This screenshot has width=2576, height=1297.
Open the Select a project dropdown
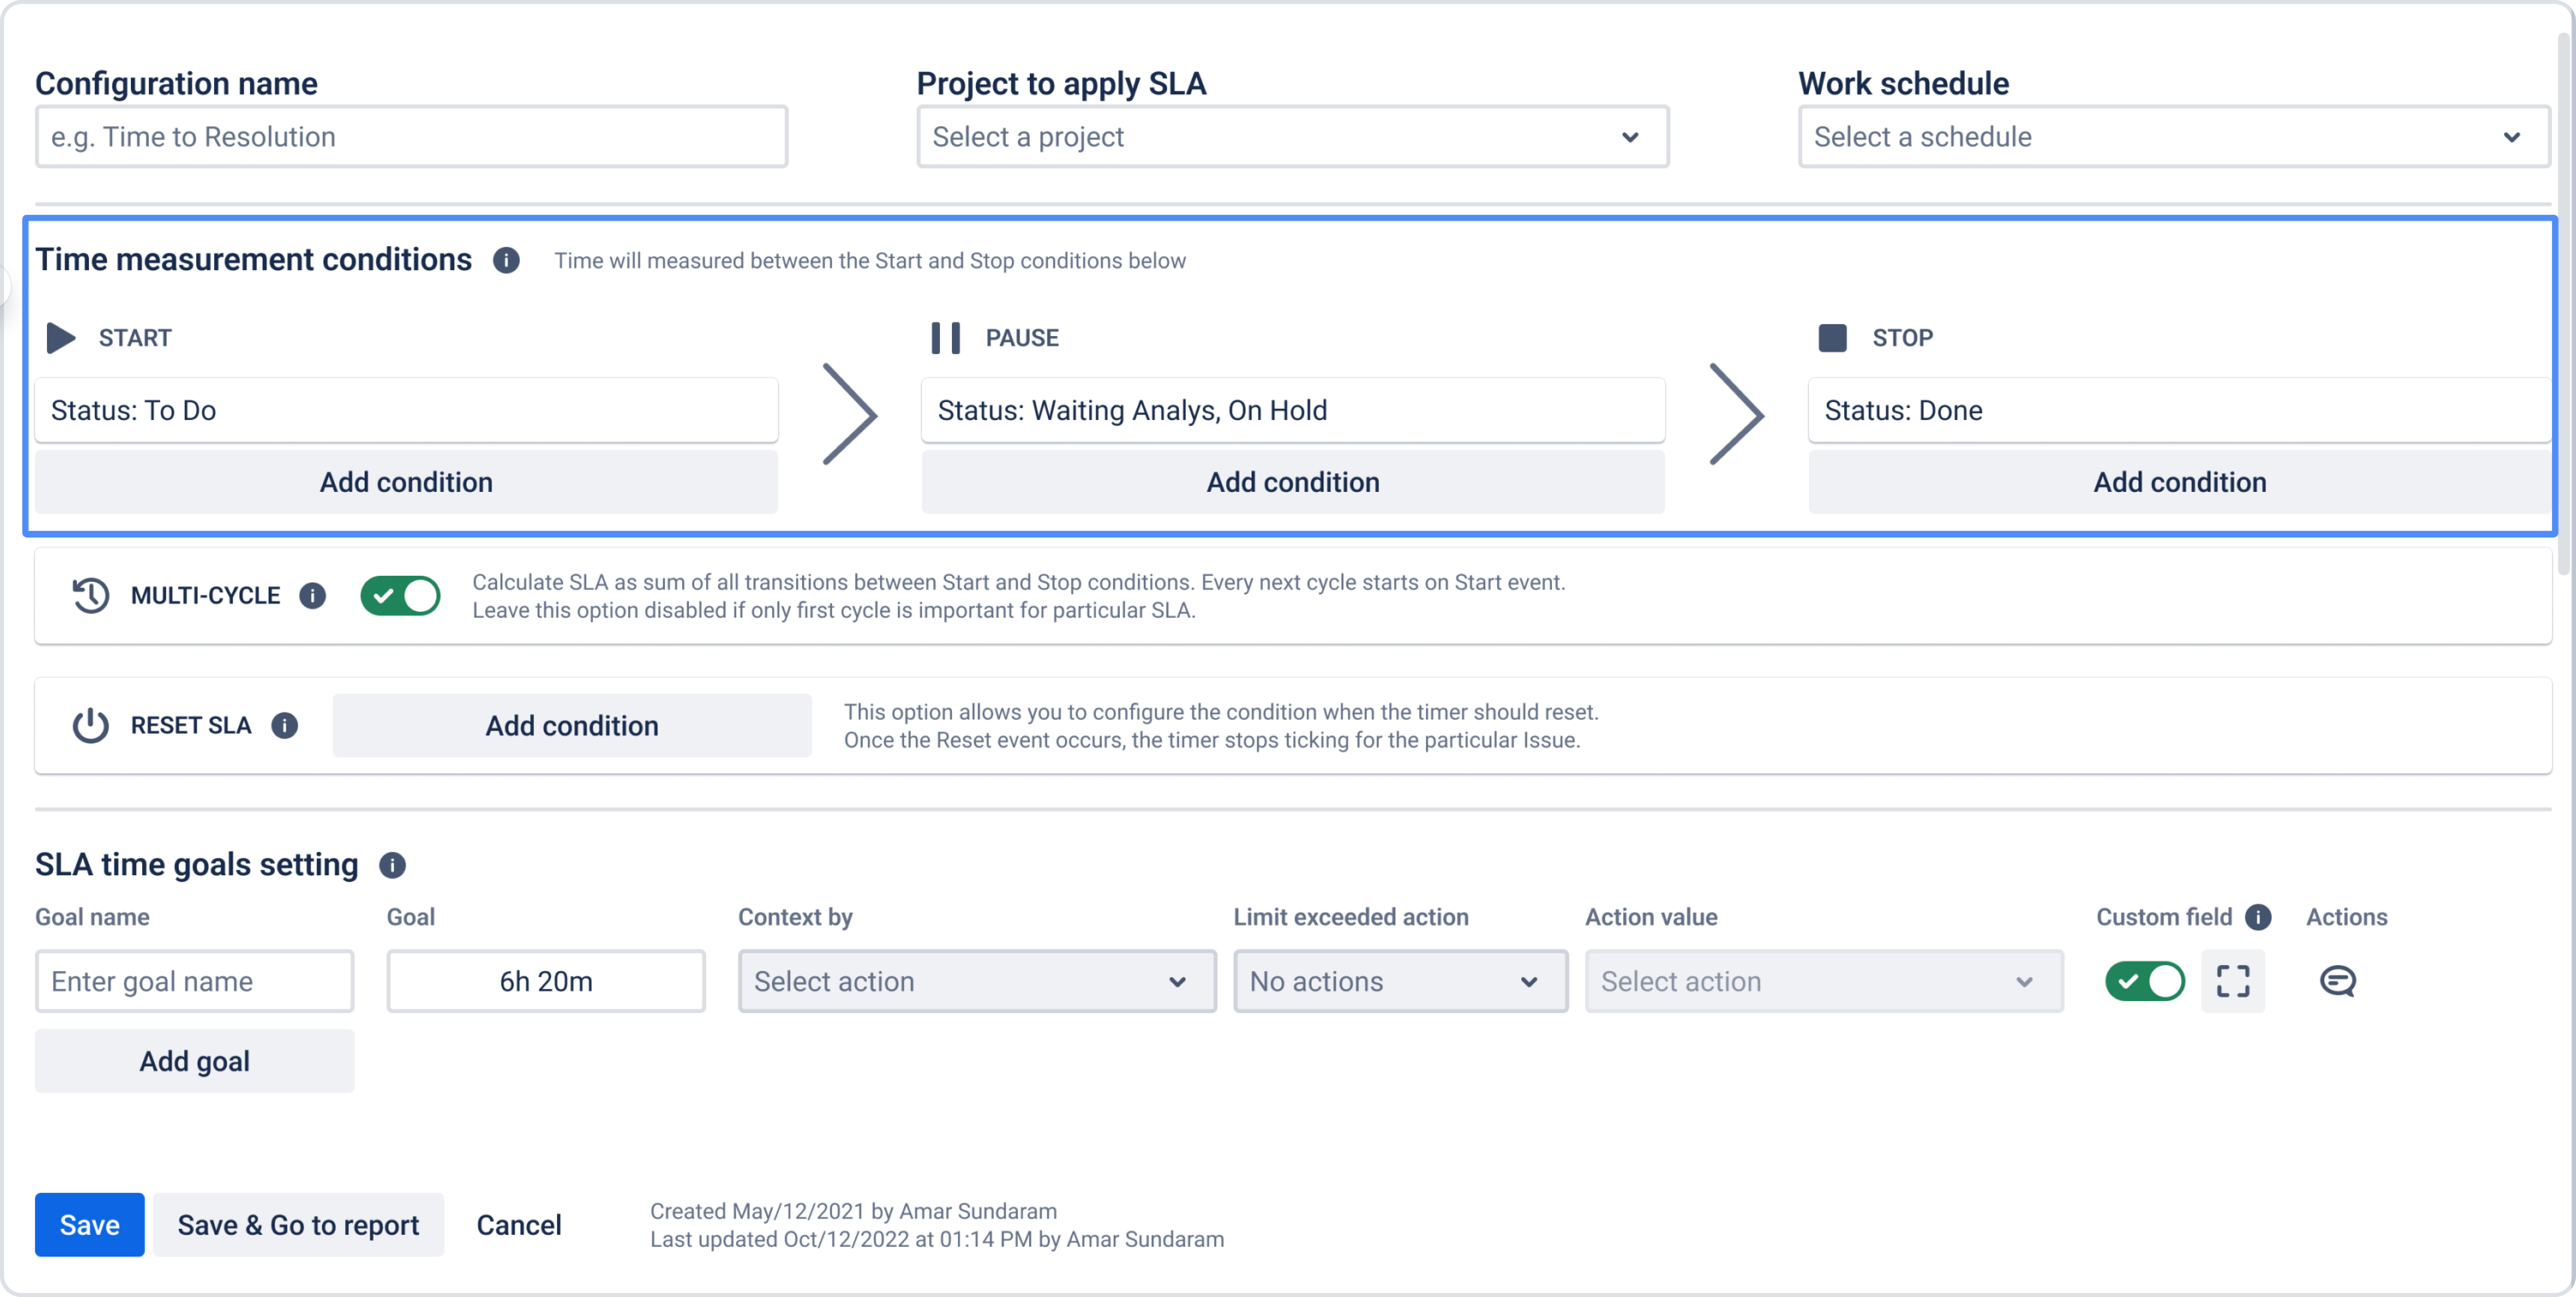coord(1292,137)
